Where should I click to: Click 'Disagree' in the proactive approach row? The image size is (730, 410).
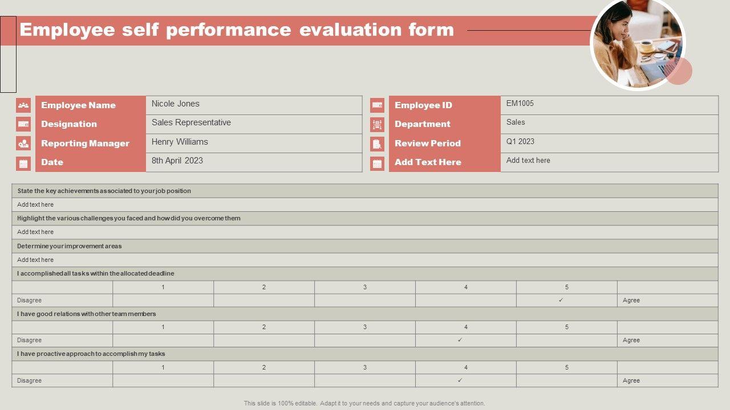[29, 380]
